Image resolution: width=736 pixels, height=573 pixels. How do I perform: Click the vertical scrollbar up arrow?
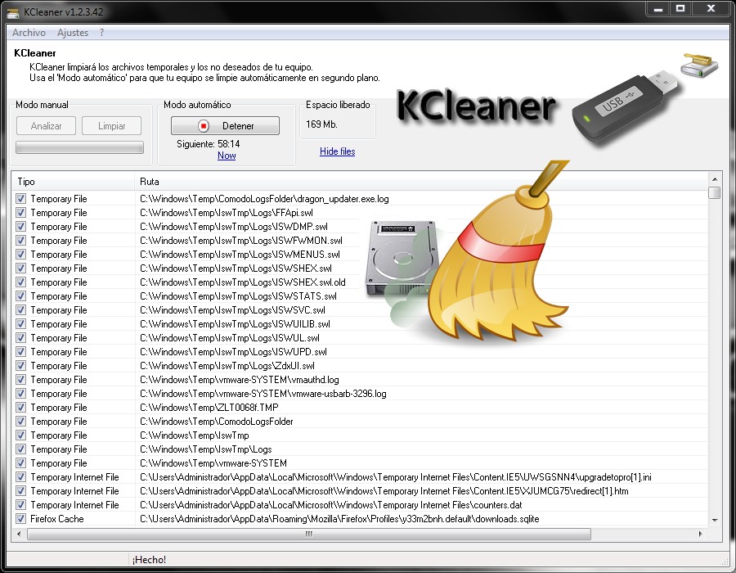715,179
